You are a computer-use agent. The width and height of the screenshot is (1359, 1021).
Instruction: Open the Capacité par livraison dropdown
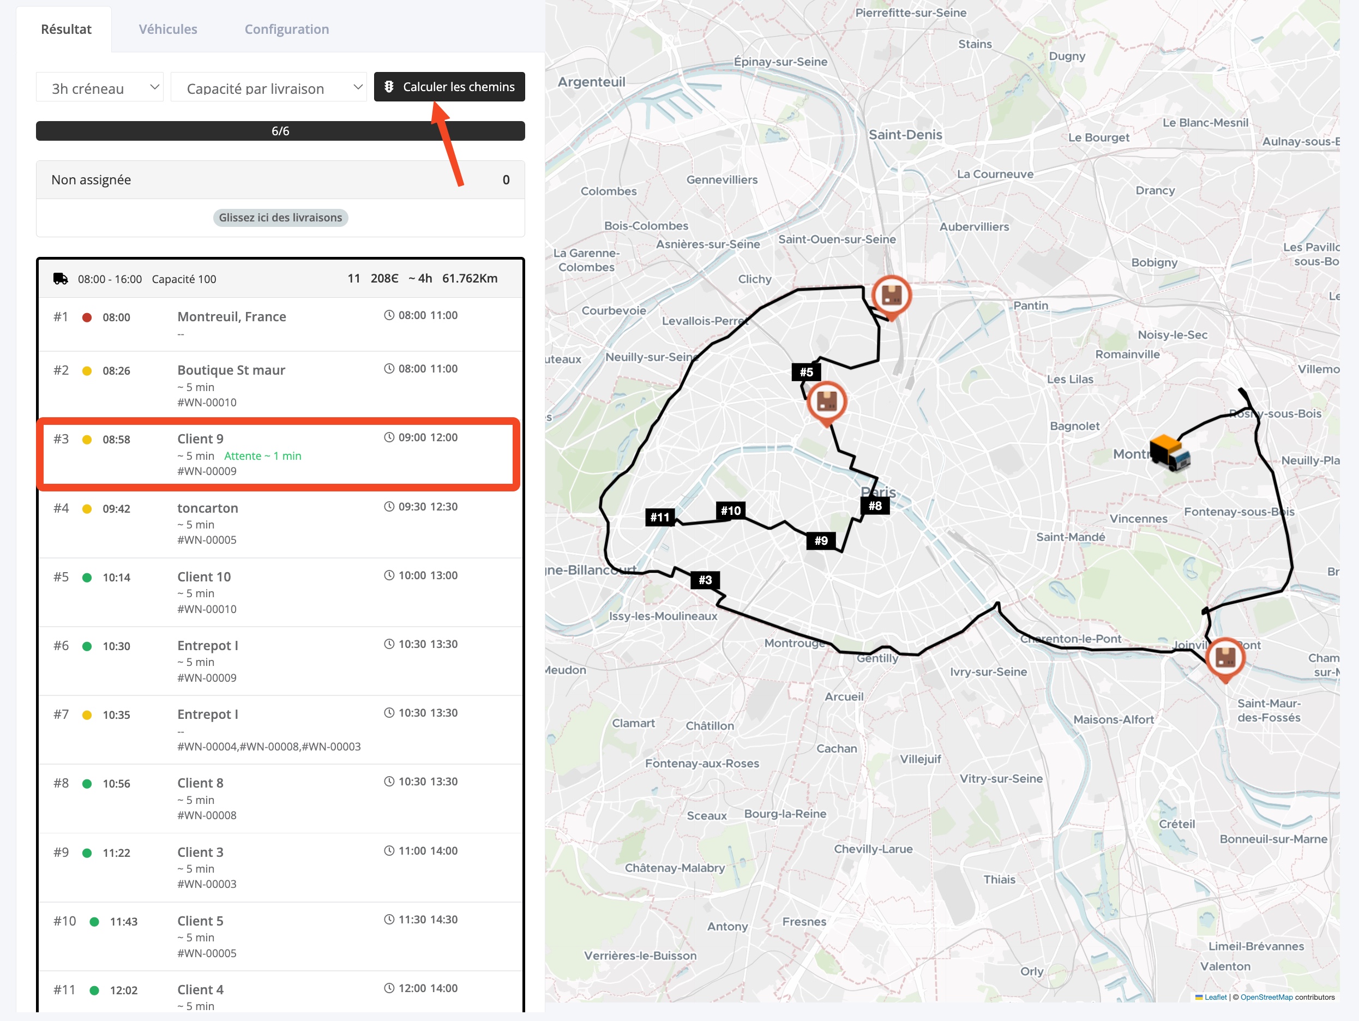click(x=268, y=88)
